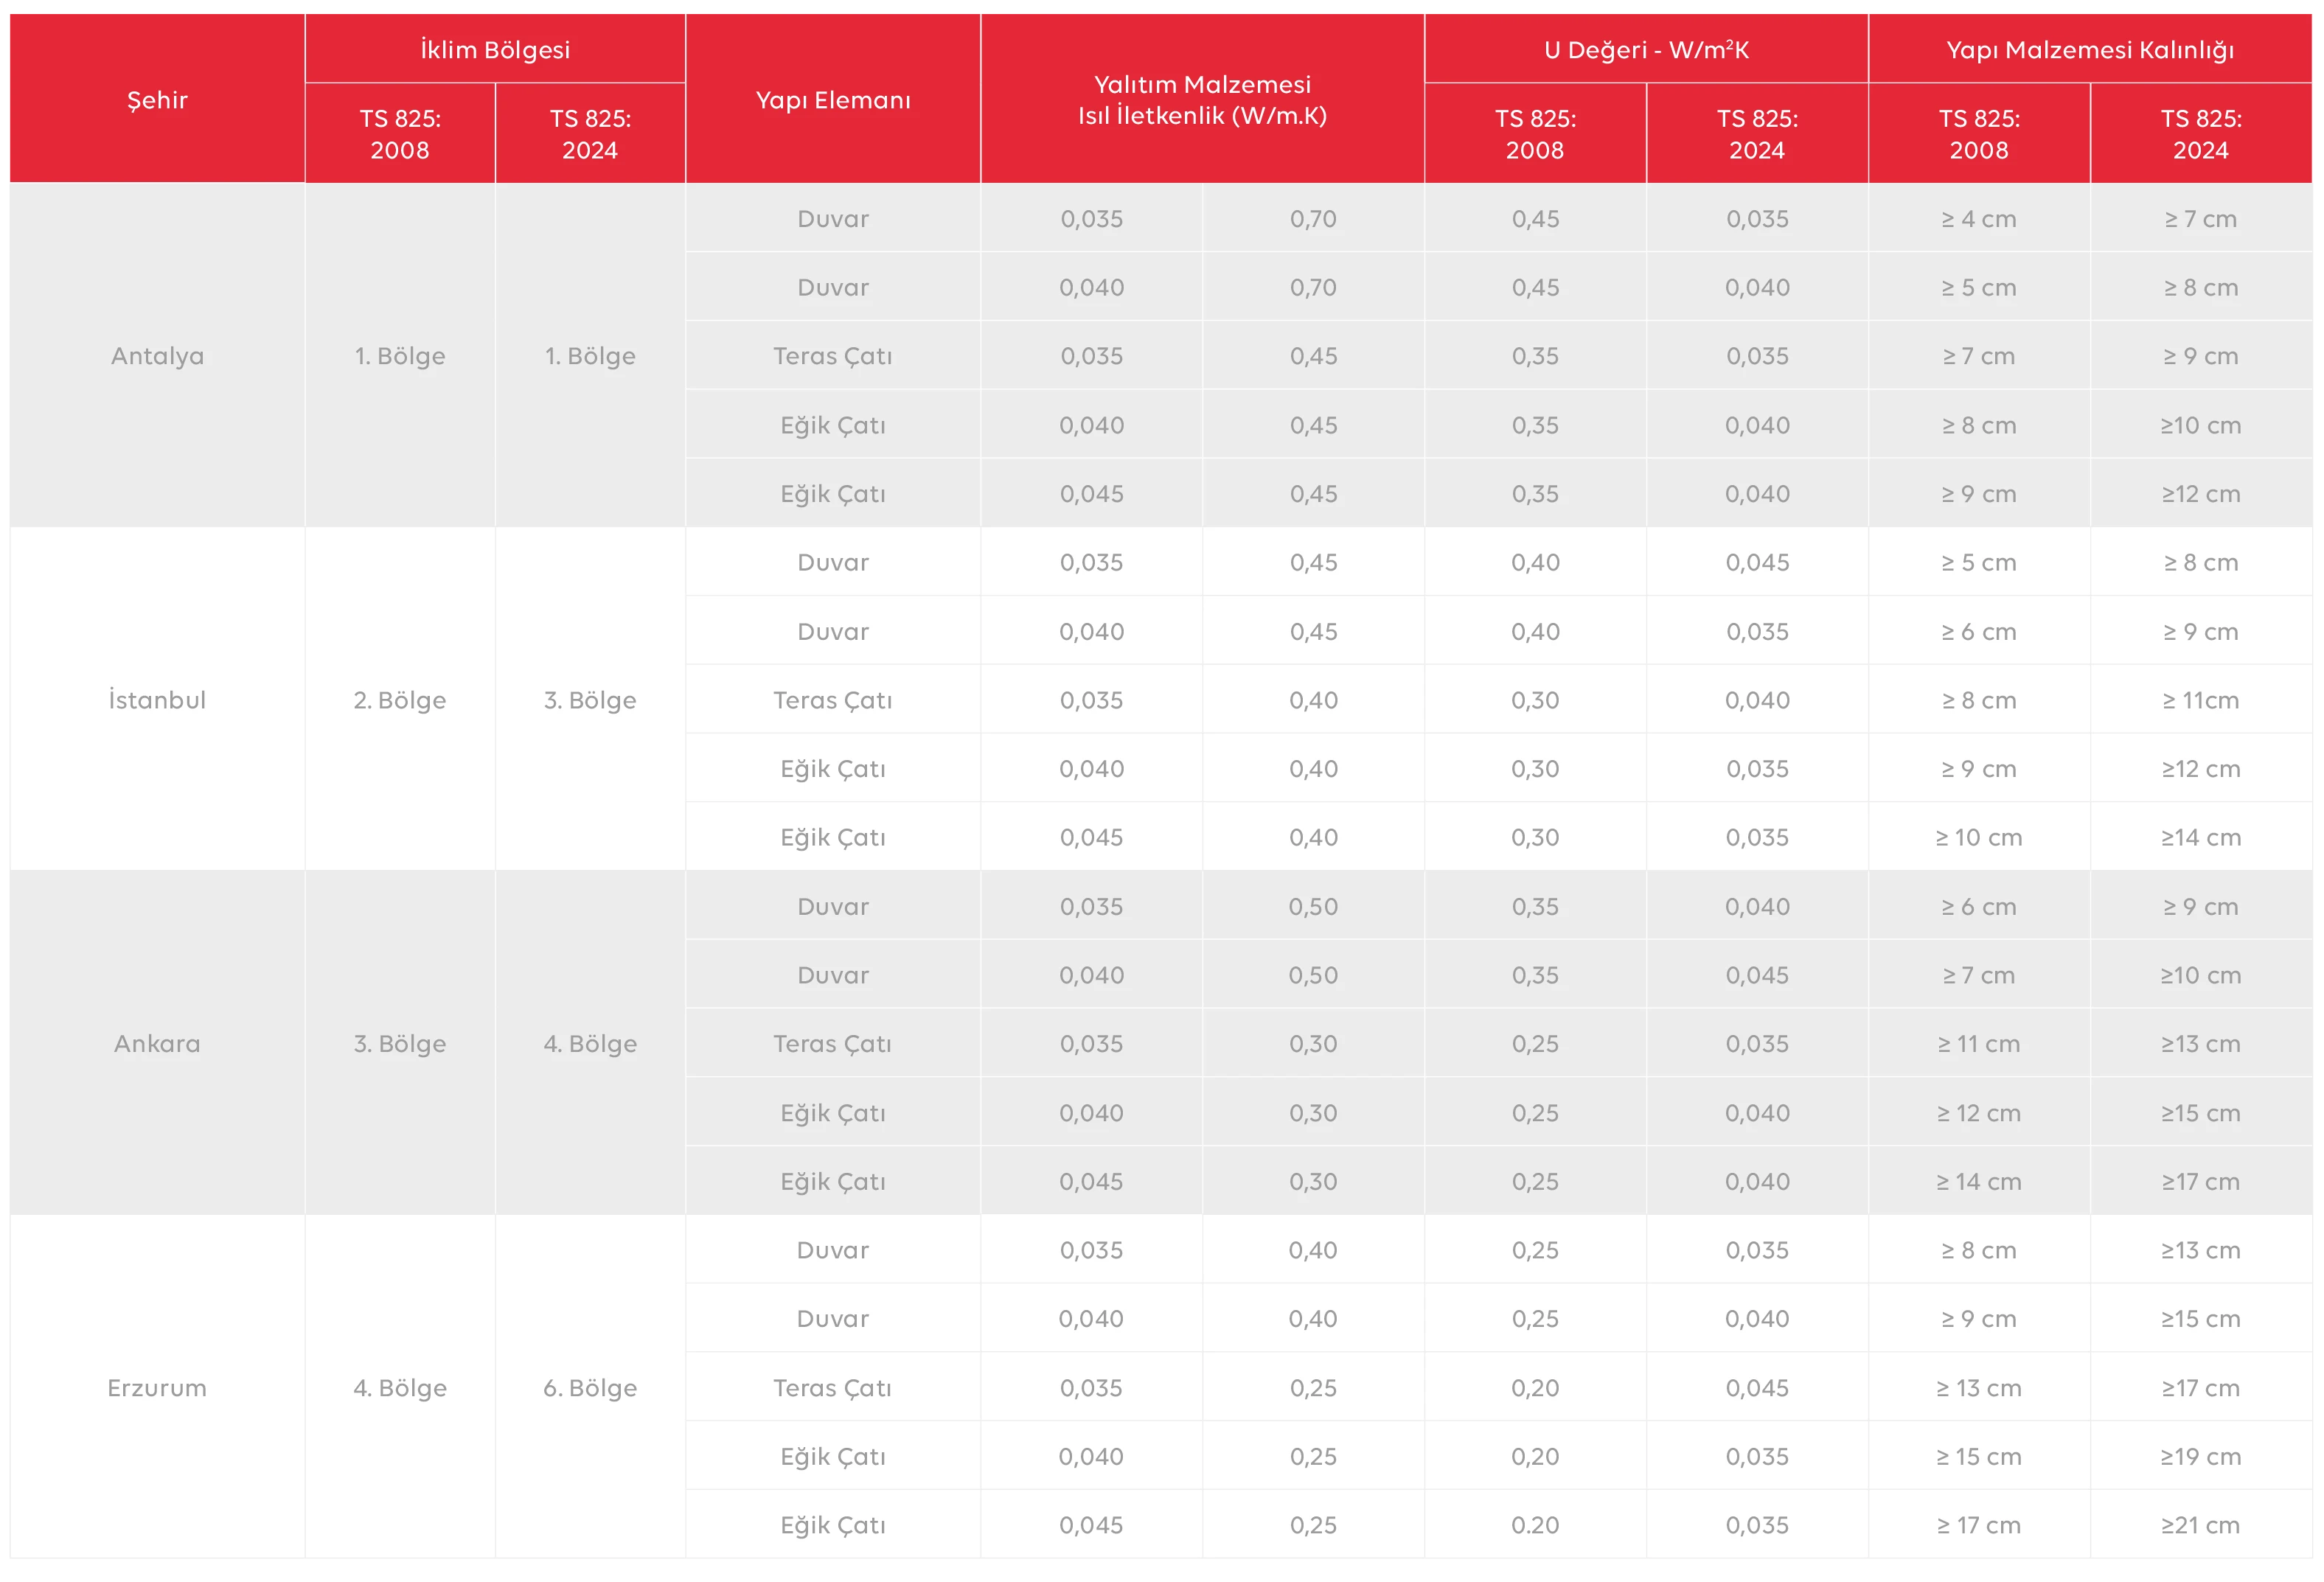Click the ≥19 cm thickness cell
The image size is (2324, 1582).
2200,1457
